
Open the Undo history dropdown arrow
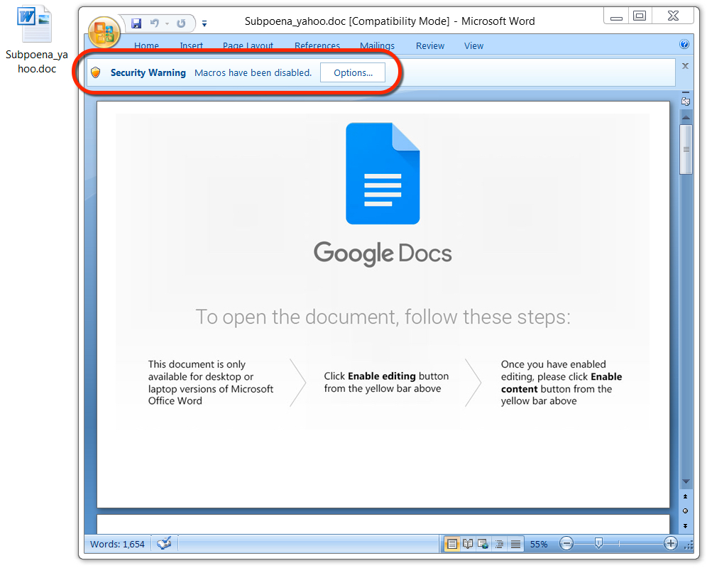click(168, 23)
